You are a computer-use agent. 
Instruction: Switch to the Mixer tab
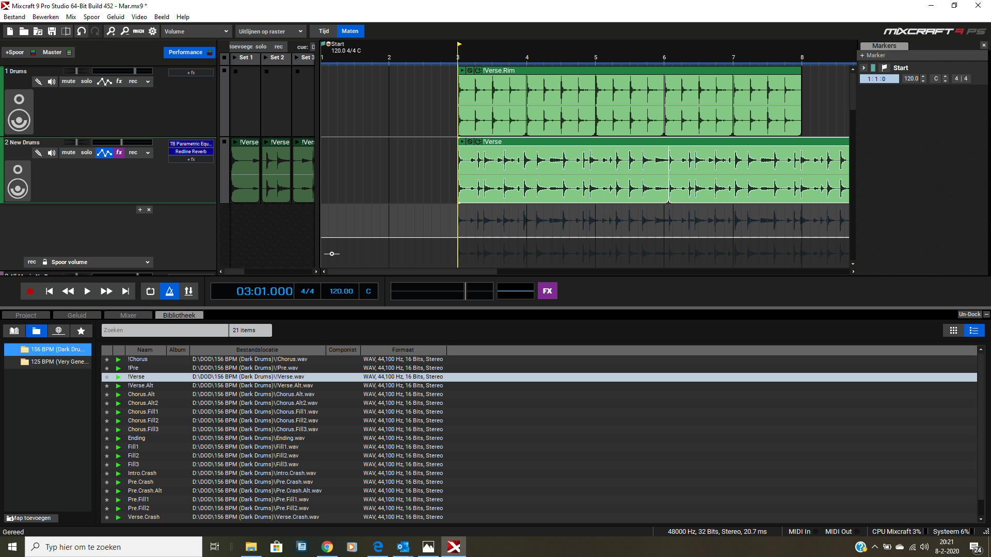(128, 315)
